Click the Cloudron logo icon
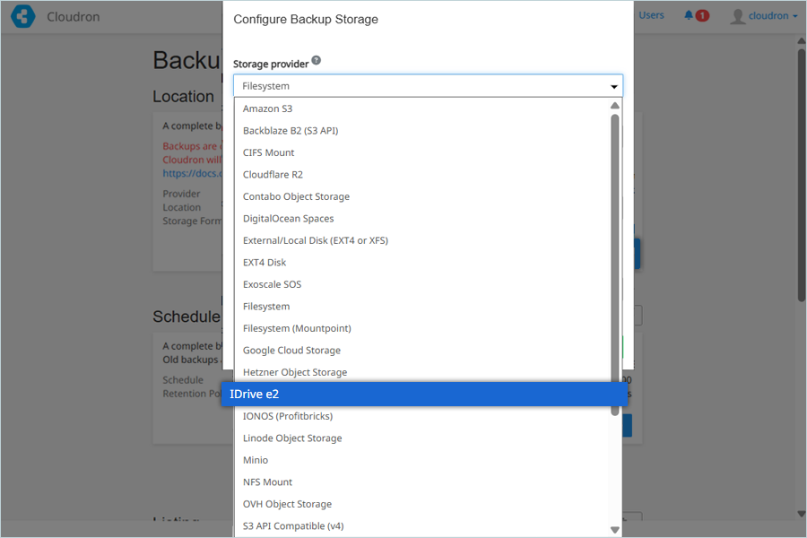 click(23, 16)
